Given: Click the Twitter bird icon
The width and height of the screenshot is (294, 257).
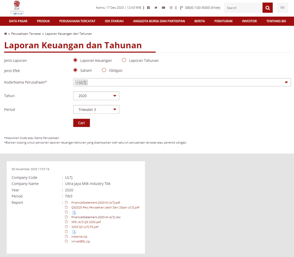Looking at the screenshot, I should tap(156, 7).
